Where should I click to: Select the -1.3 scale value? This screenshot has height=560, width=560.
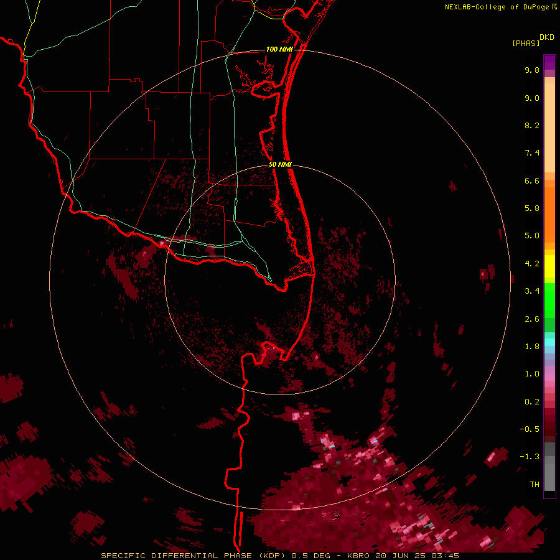(x=530, y=457)
